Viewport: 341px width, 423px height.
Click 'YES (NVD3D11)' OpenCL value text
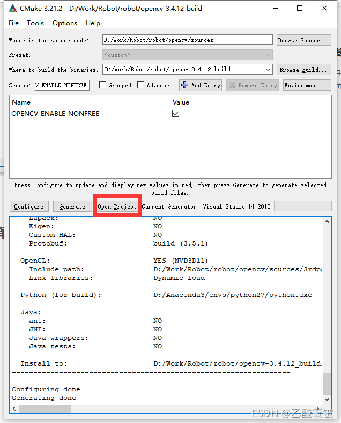[x=181, y=261]
